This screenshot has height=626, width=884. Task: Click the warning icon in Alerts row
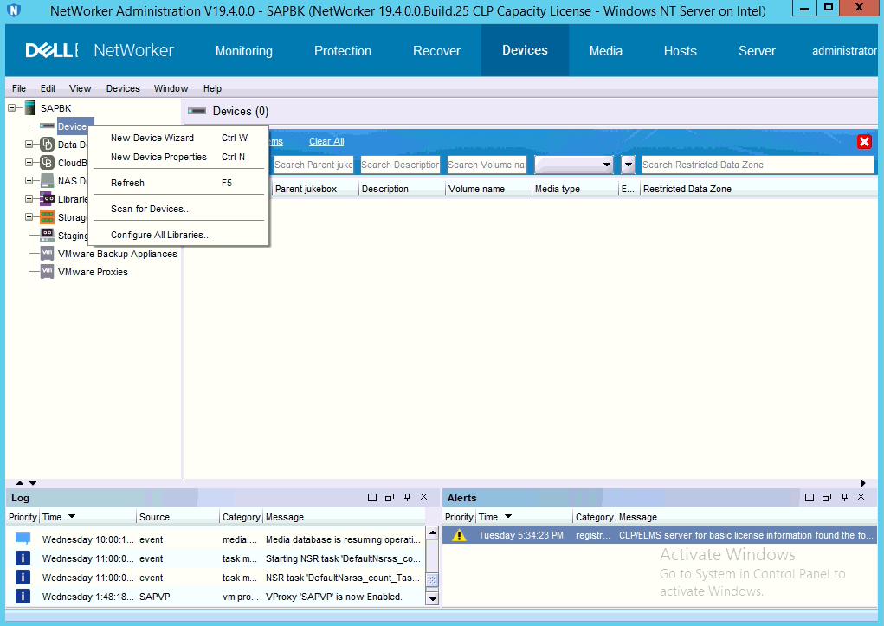[x=459, y=535]
